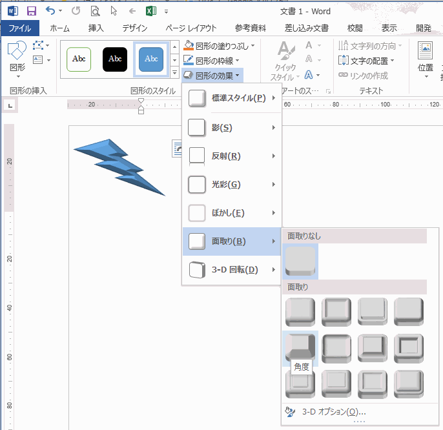Viewport: 443px width, 430px height.
Task: Click the Excel icon in quick access toolbar
Action: (x=151, y=12)
